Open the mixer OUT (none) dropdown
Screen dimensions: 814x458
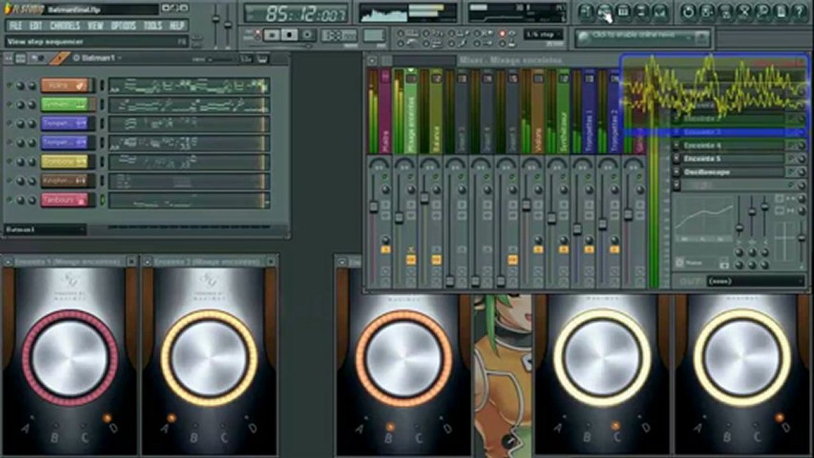(755, 281)
